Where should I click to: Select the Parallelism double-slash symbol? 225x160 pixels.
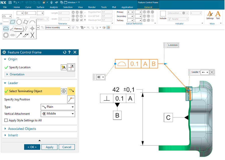tap(26, 29)
